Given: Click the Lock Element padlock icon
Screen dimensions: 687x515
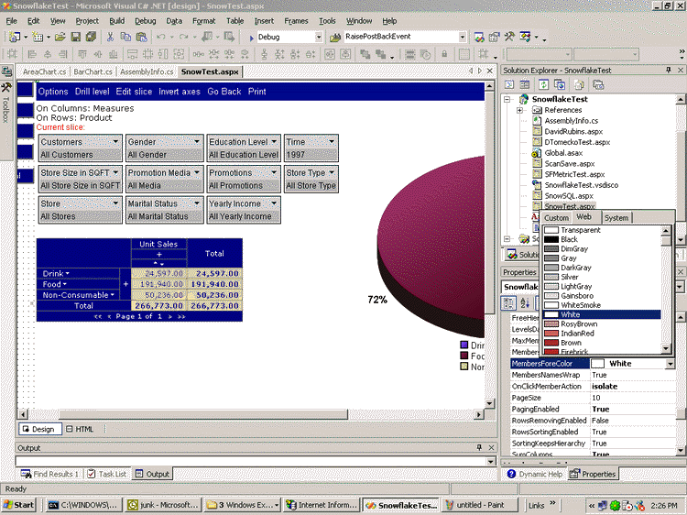Looking at the screenshot, I should click(x=444, y=54).
